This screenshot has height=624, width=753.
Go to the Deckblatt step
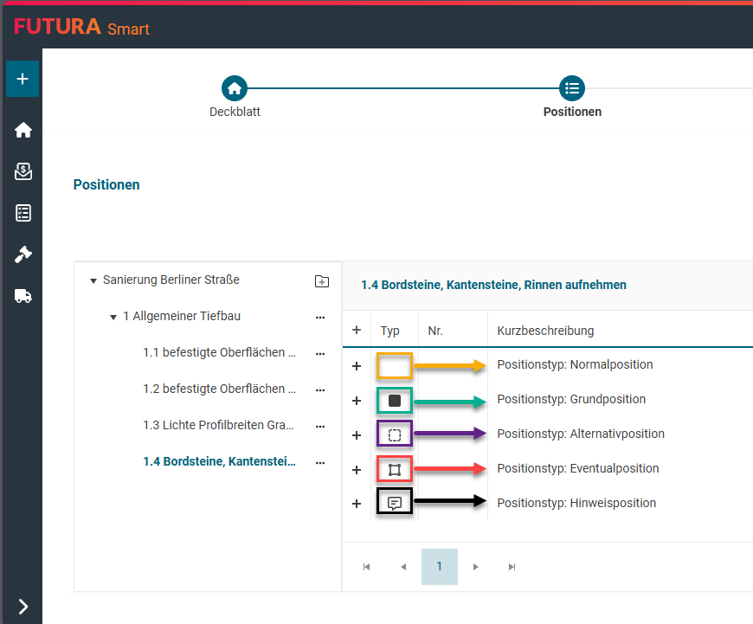coord(235,88)
